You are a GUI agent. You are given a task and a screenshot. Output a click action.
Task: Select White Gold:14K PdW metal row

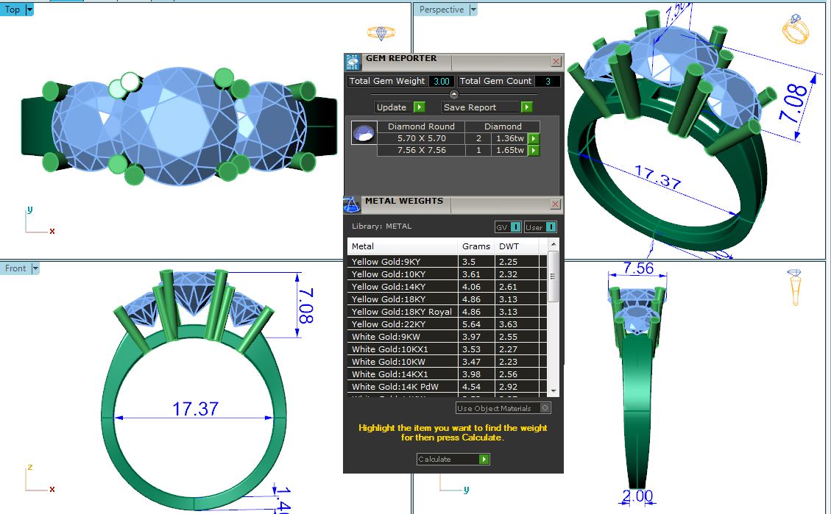(403, 387)
